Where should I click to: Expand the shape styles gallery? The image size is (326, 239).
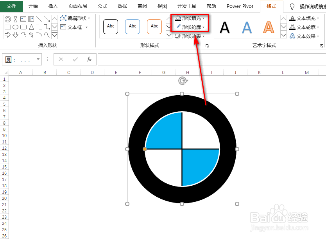(x=169, y=35)
